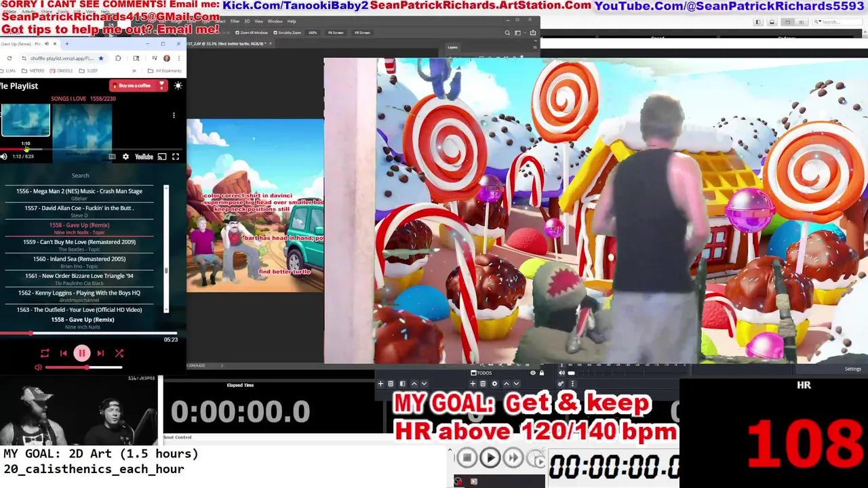Click the Fit Screen button
The width and height of the screenshot is (868, 488).
pyautogui.click(x=336, y=33)
